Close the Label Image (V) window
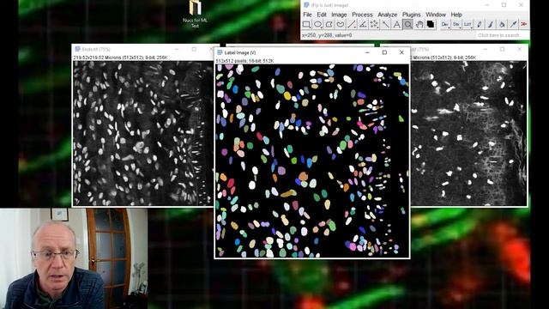This screenshot has width=549, height=309. coord(401,52)
